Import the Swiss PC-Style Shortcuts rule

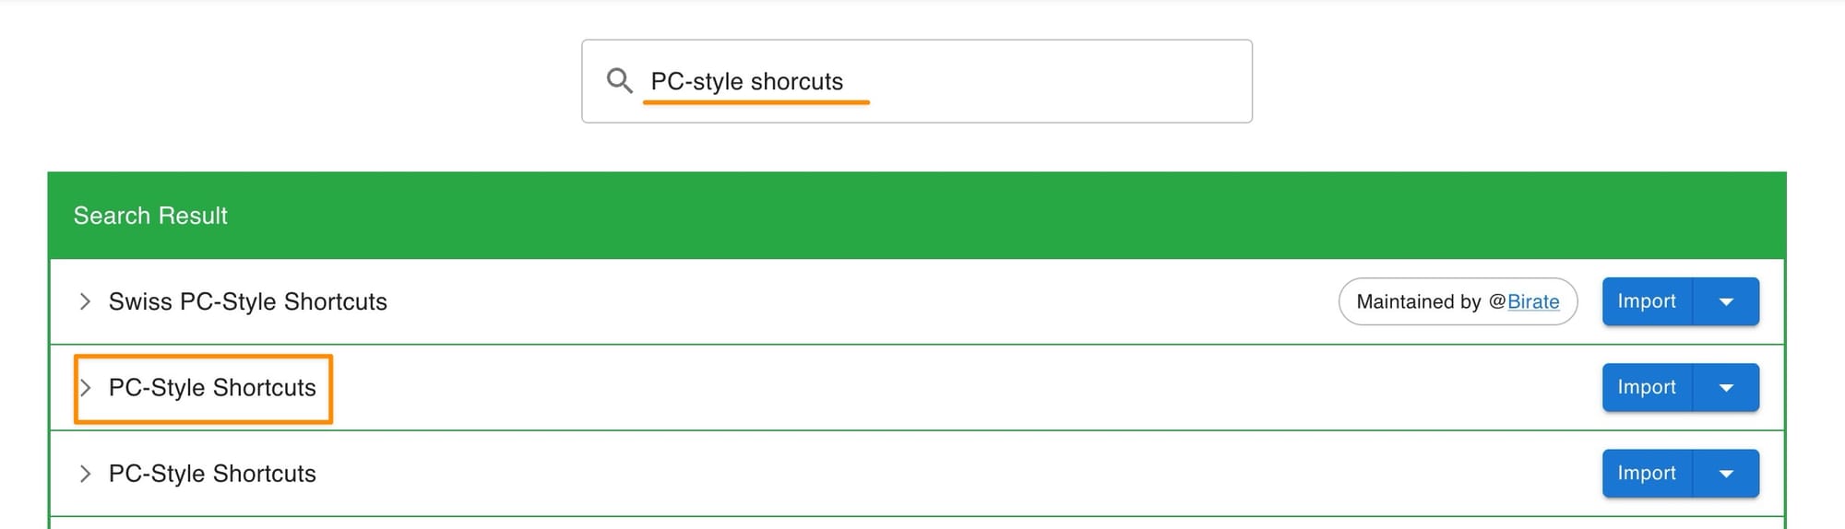tap(1647, 301)
